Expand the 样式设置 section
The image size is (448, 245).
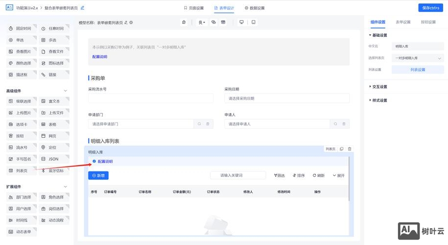378,100
